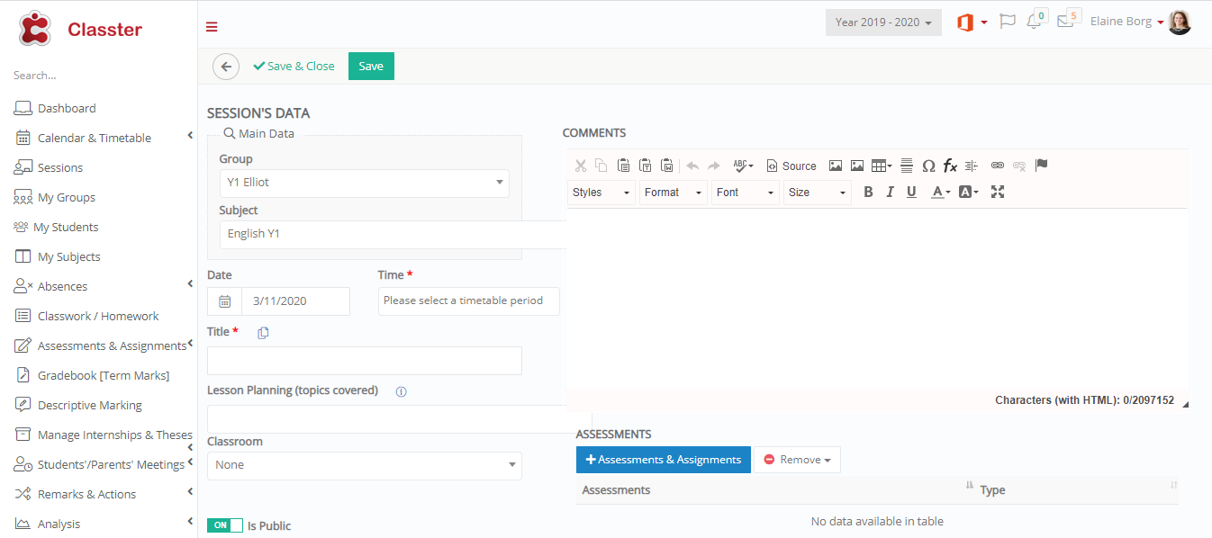Screen dimensions: 1212x538
Task: Open the background color picker
Action: [x=968, y=192]
